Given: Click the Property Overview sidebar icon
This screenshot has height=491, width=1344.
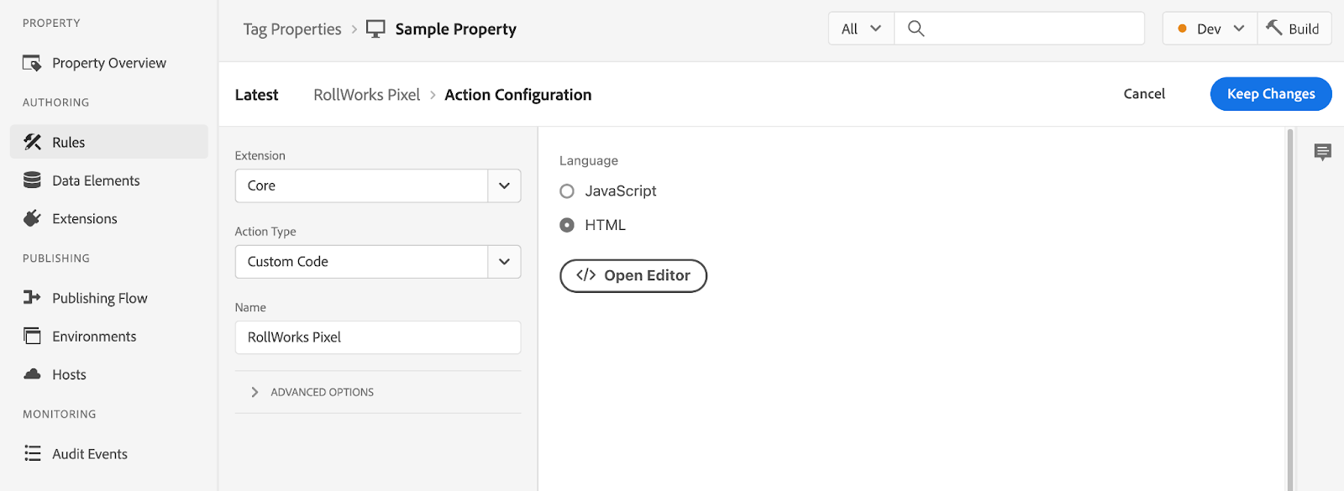Looking at the screenshot, I should coord(32,63).
